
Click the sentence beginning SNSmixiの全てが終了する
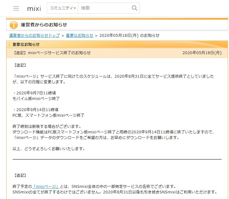click(57, 192)
